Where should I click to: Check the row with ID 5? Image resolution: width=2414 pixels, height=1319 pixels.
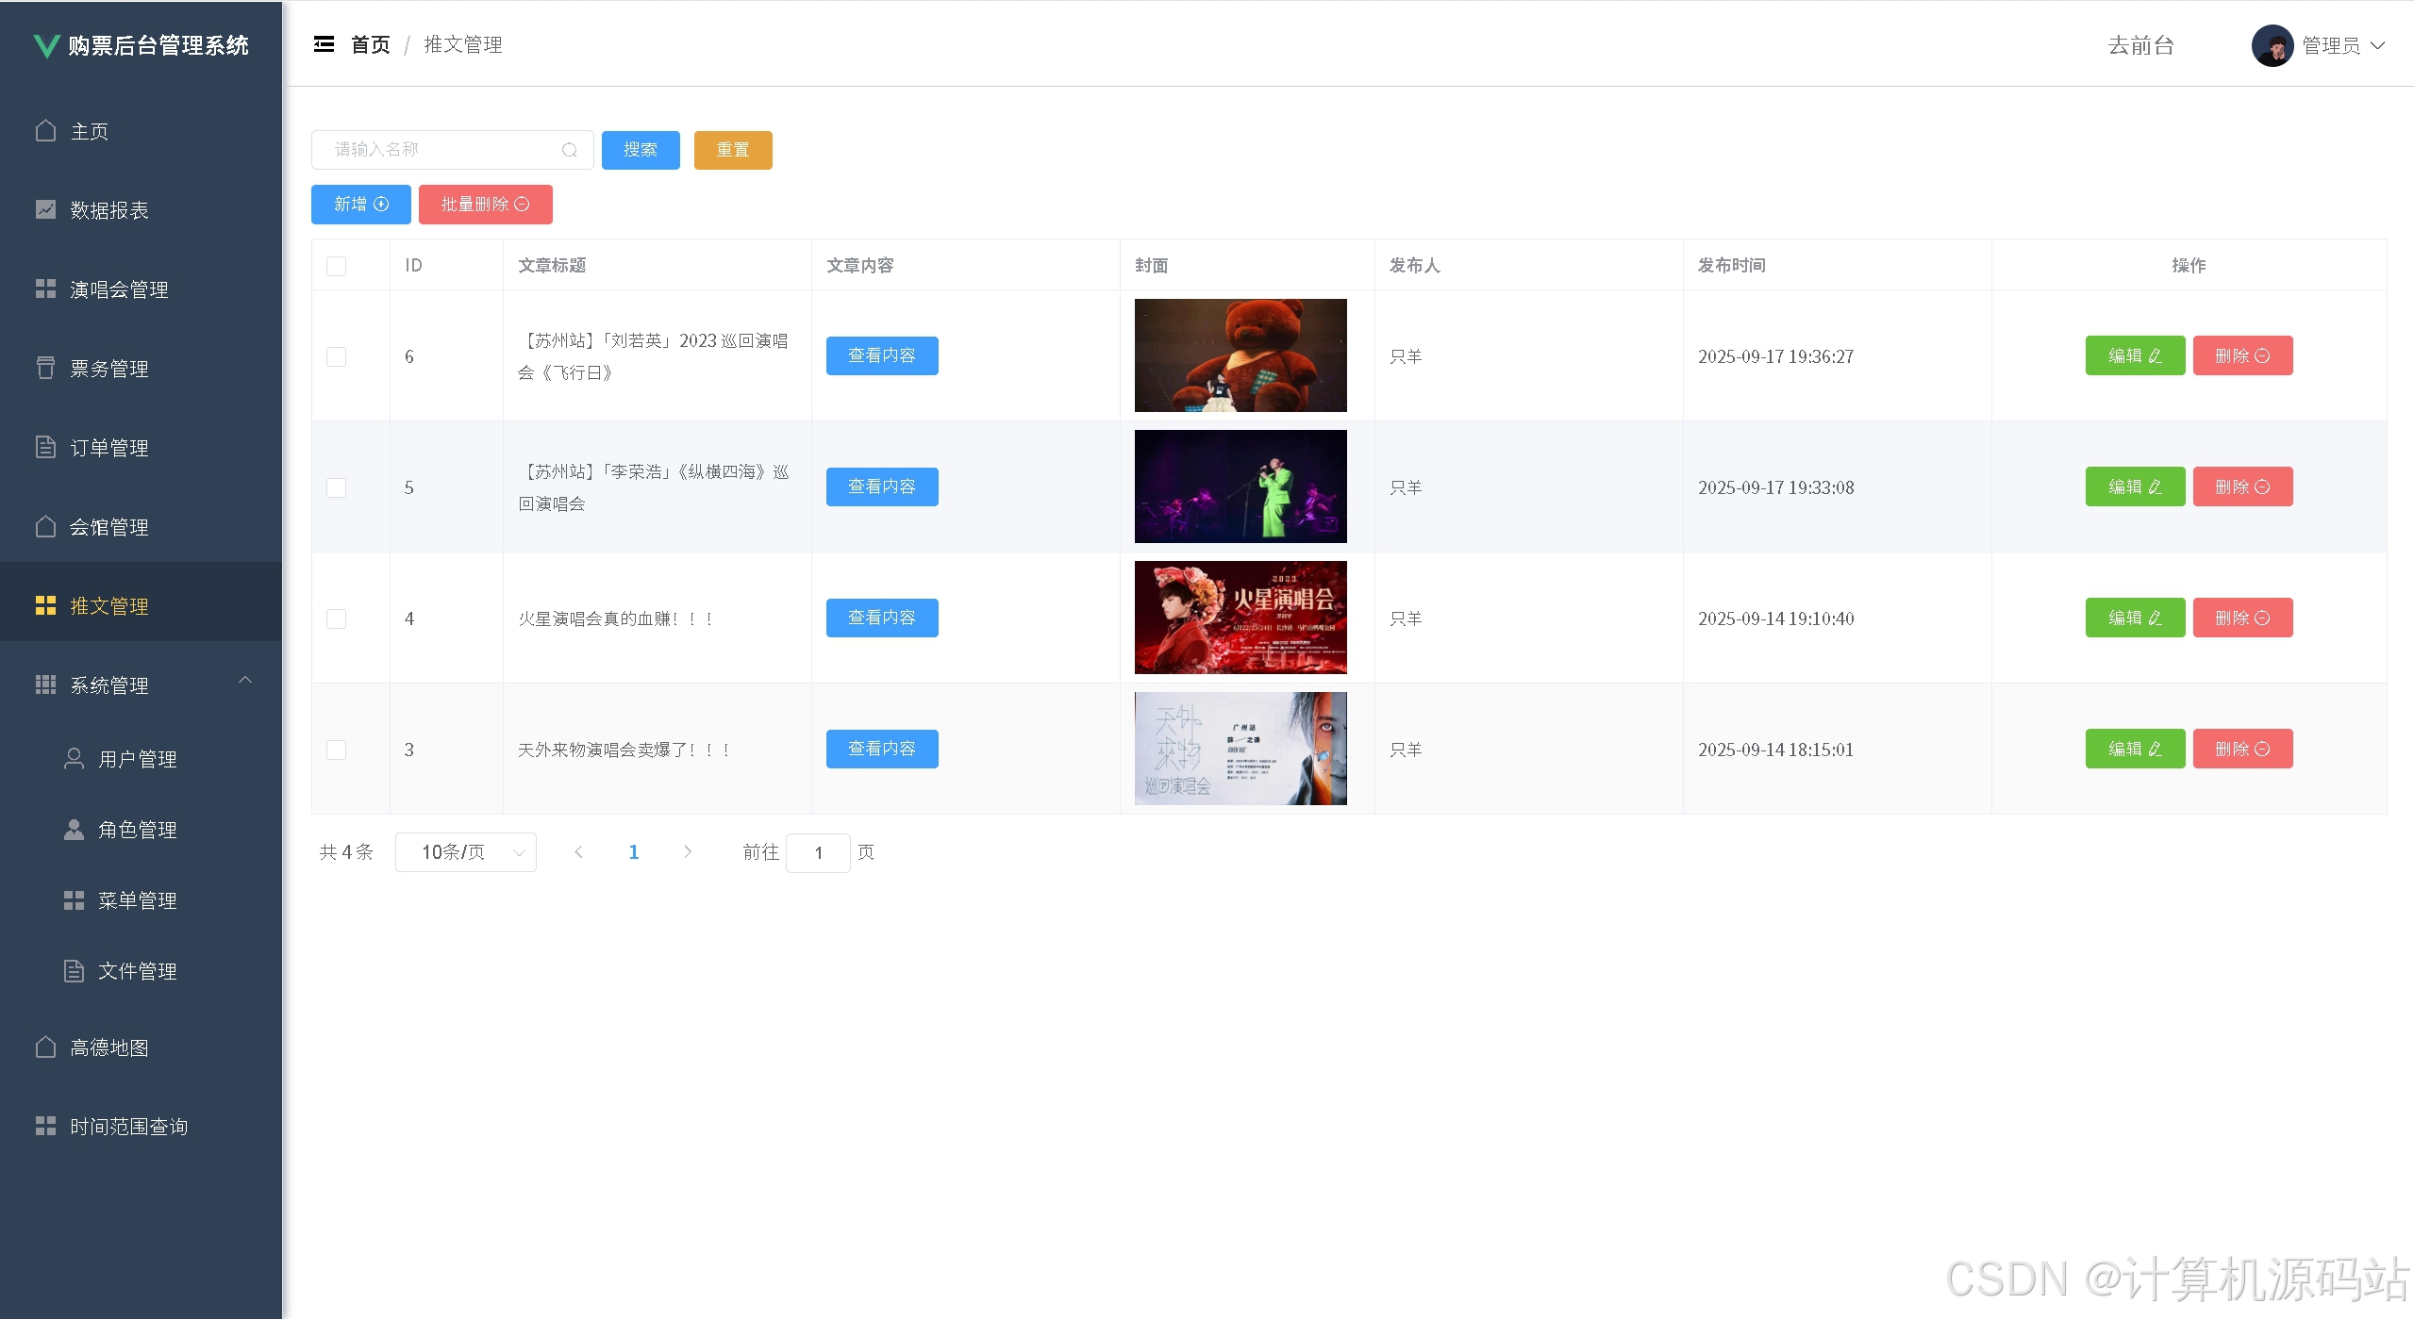[336, 487]
